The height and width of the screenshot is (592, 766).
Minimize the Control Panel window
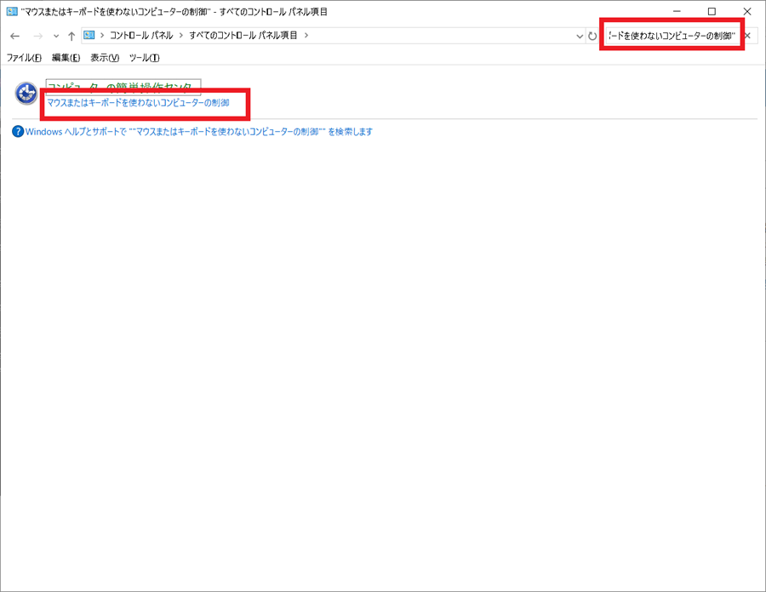[677, 11]
